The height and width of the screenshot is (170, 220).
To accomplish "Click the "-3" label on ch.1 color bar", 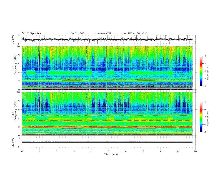I will (205, 56).
